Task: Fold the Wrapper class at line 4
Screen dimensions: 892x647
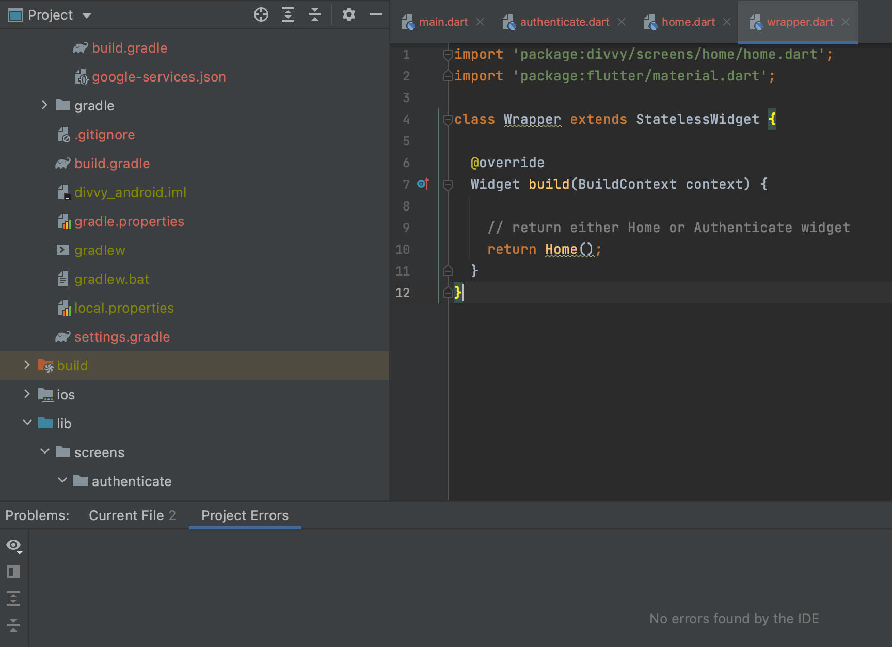Action: coord(448,120)
